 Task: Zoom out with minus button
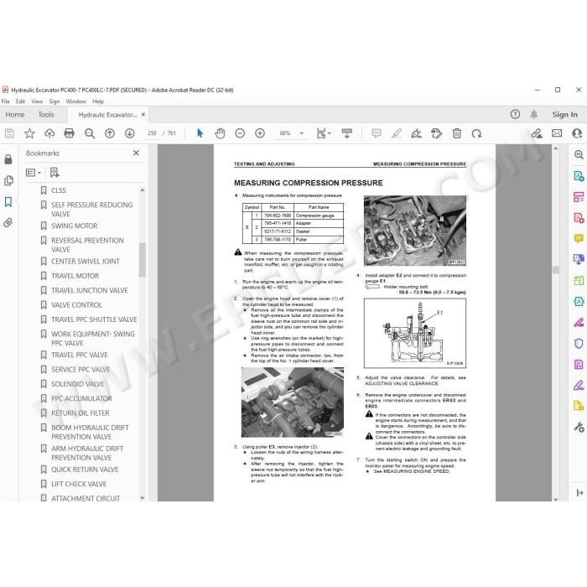(x=240, y=133)
